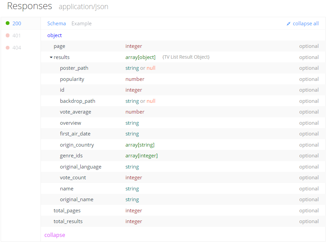
Task: Click the optional label of page row
Action: 309,46
